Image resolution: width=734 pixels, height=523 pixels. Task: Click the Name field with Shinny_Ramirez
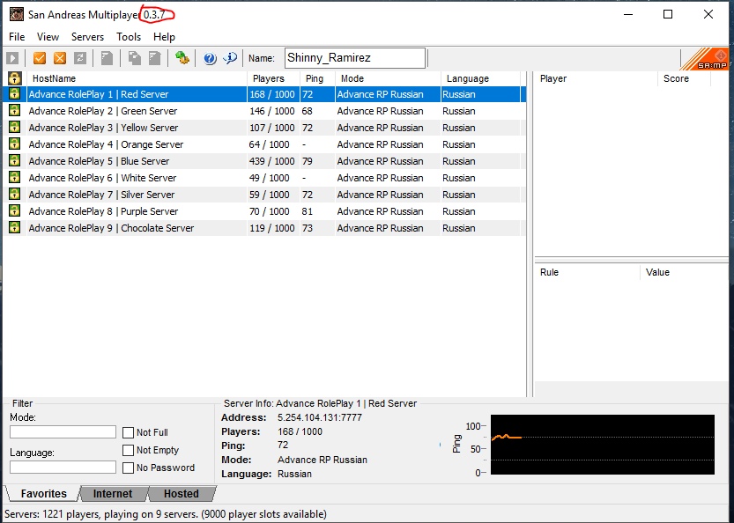click(x=354, y=58)
